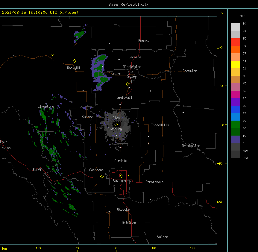Click the small echo cell north of RockyMH
Screen dimensions: 258x252
pos(80,34)
